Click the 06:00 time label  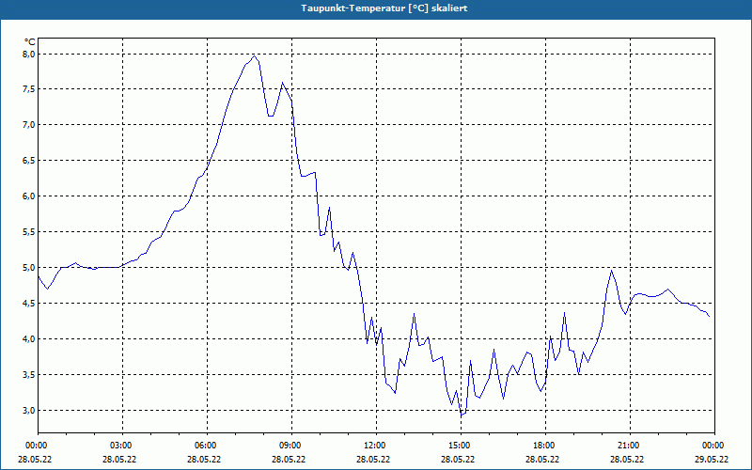coord(207,446)
